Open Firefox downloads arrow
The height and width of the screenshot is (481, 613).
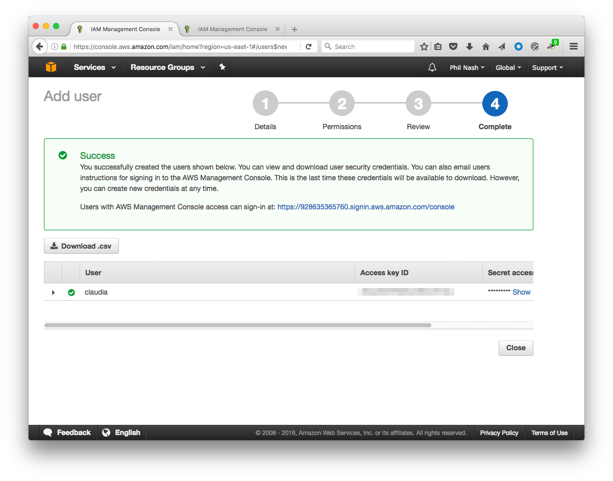[469, 46]
